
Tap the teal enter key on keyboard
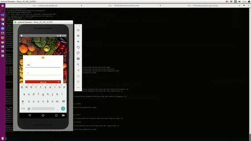pos(63,108)
